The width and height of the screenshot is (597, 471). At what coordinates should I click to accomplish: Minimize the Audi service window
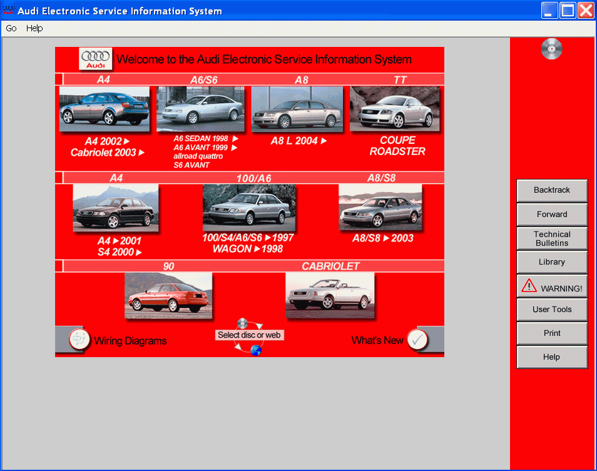click(x=549, y=10)
